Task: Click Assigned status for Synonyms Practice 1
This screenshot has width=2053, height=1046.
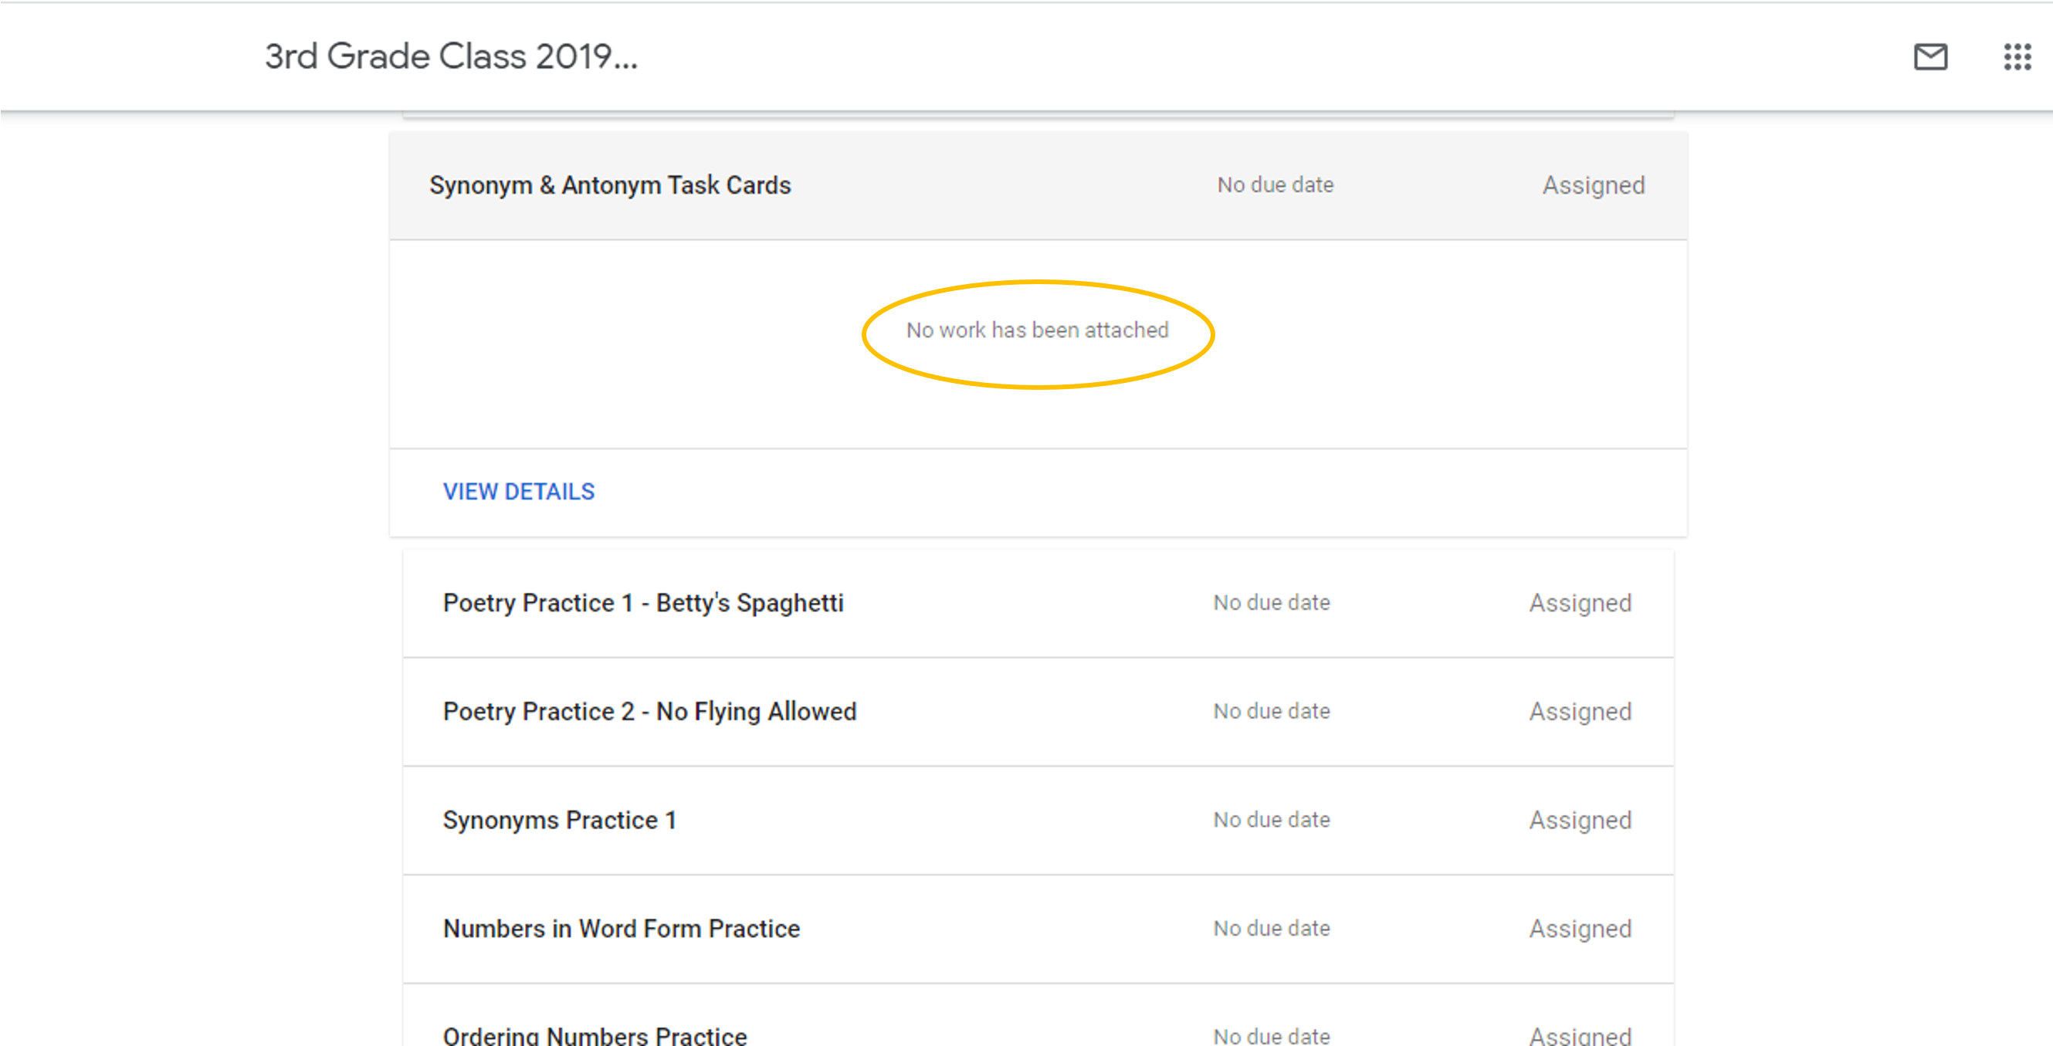Action: [x=1580, y=820]
